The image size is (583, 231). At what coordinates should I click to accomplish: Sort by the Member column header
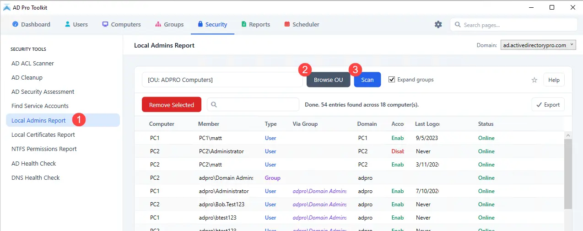[209, 124]
